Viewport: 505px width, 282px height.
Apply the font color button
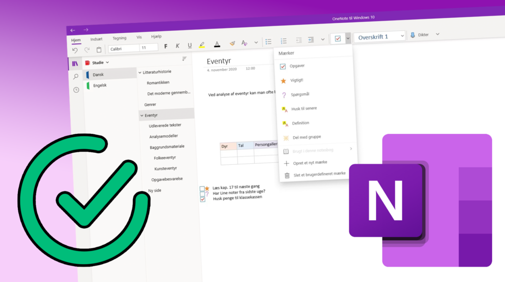point(217,44)
